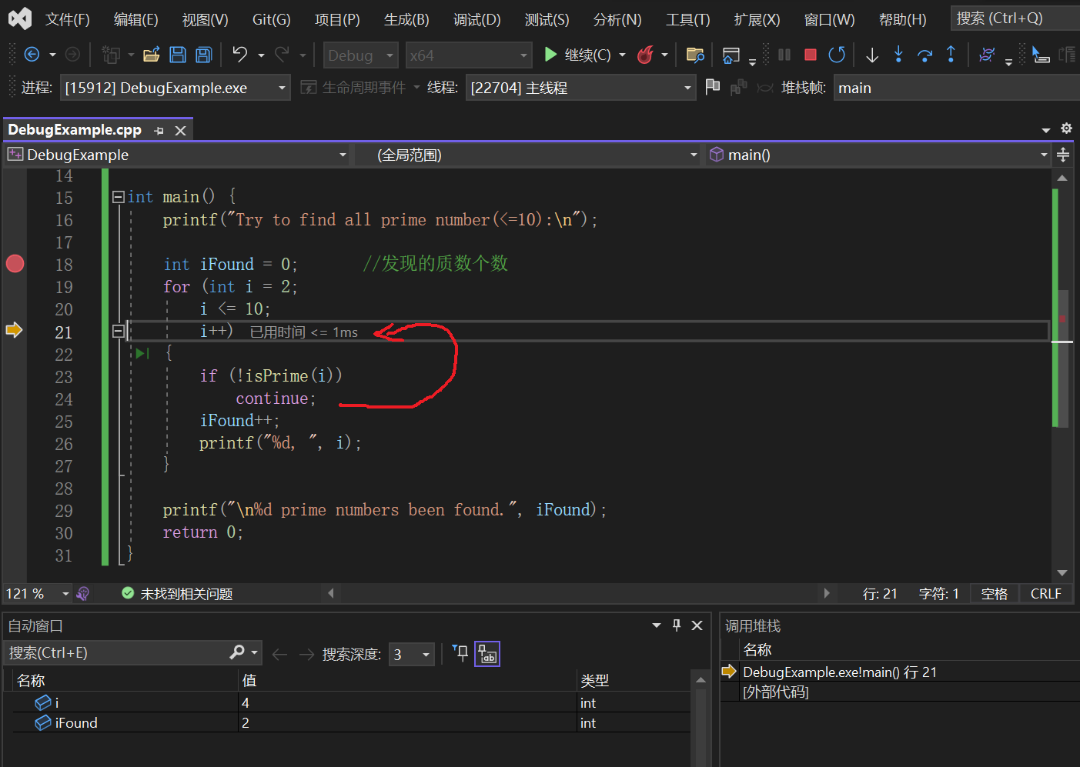Open the tab list dropdown arrow
1080x767 pixels.
point(1045,130)
